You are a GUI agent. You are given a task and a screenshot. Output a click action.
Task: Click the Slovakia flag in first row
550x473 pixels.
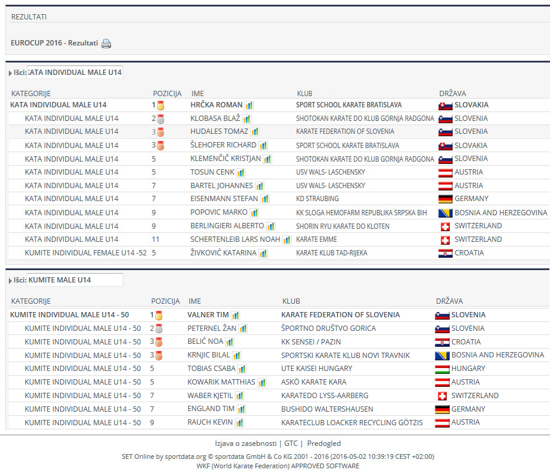coord(445,105)
